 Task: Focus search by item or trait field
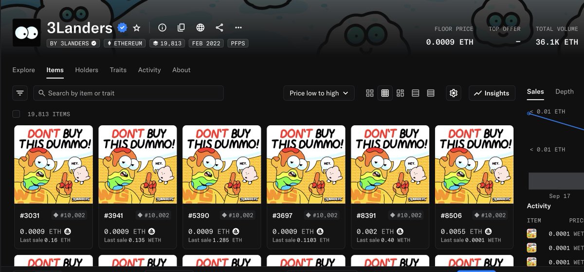point(128,93)
